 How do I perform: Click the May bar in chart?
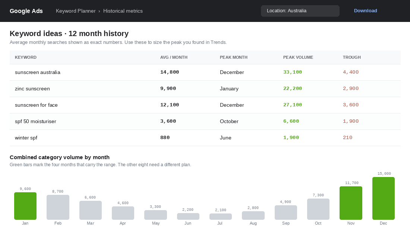pyautogui.click(x=155, y=215)
